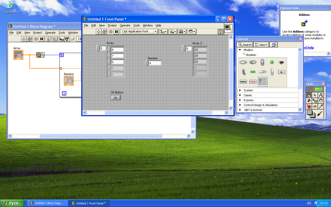Click the Numeric input field showing 4

155,63
